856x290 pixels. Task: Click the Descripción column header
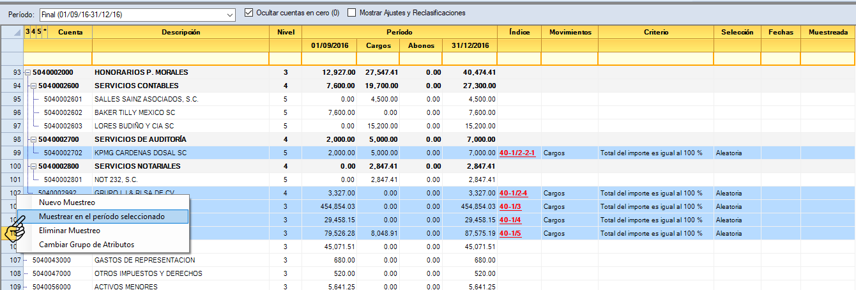click(180, 32)
